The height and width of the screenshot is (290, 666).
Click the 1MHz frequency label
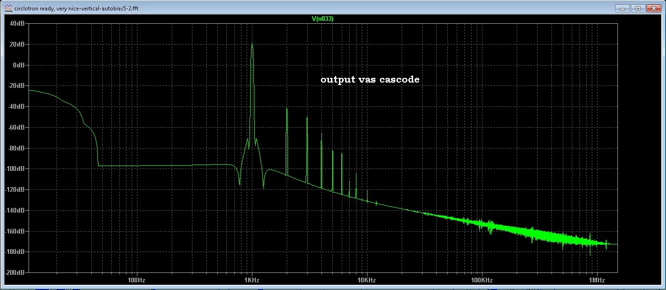click(597, 279)
